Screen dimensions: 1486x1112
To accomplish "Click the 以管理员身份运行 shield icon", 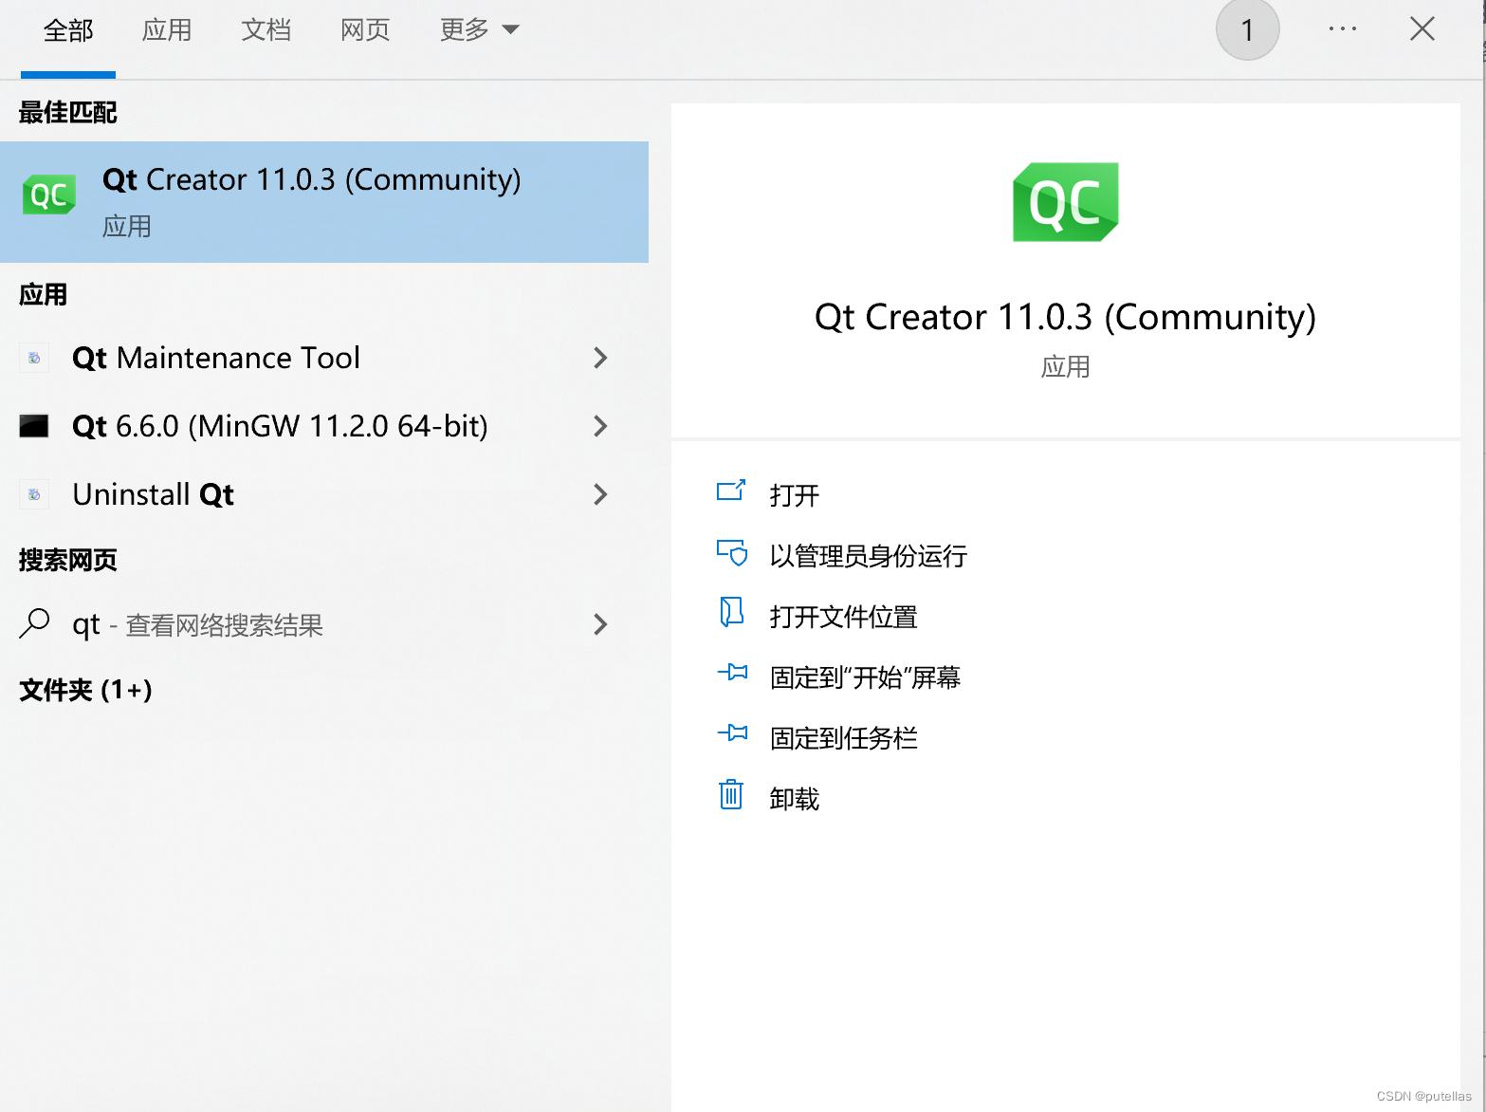I will pyautogui.click(x=731, y=555).
